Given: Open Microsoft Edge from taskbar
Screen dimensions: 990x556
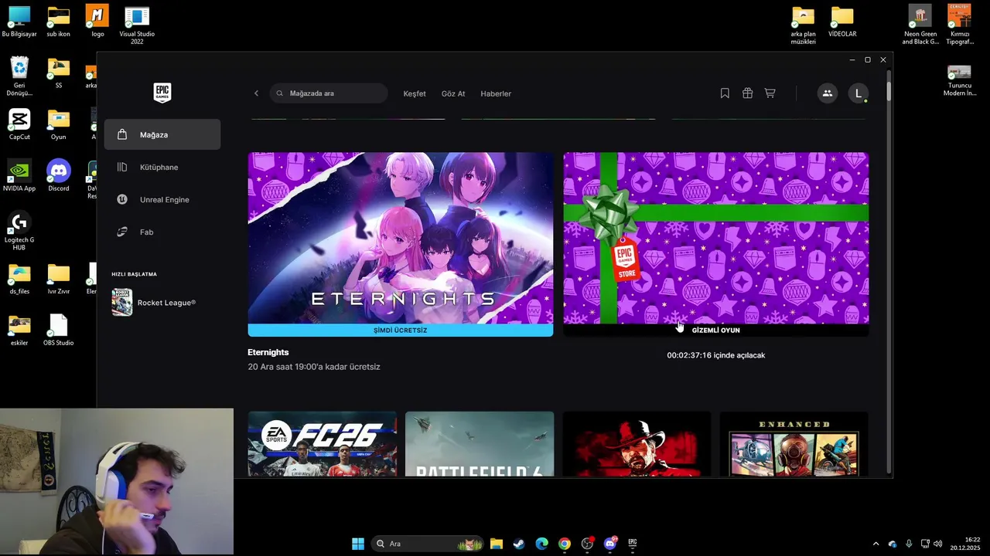Looking at the screenshot, I should pos(541,544).
